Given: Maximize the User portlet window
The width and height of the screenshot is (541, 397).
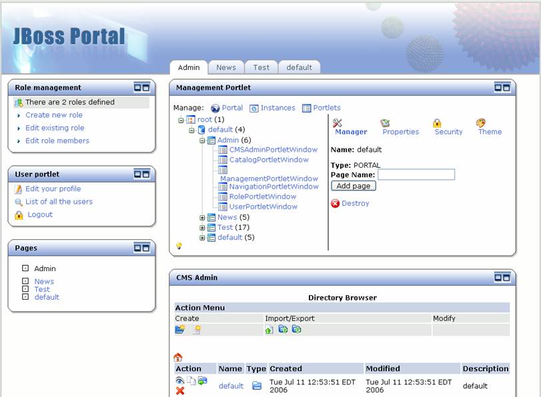Looking at the screenshot, I should pos(146,174).
